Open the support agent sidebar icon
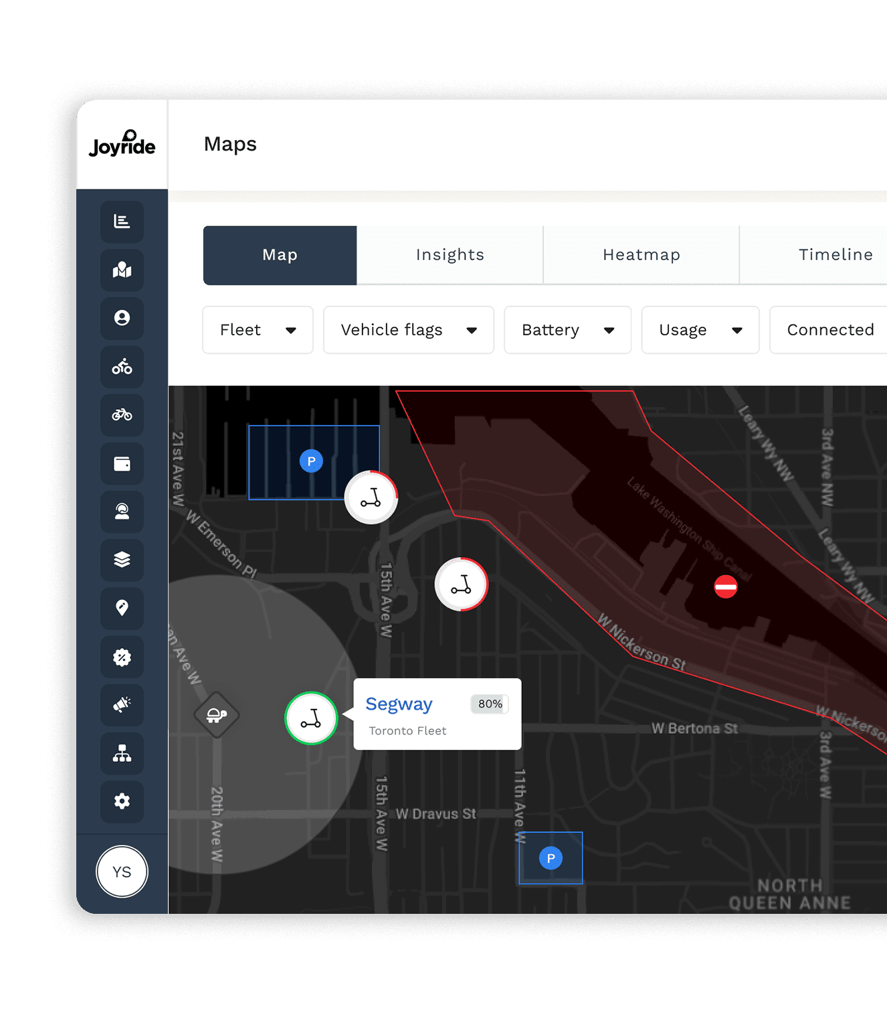 122,511
